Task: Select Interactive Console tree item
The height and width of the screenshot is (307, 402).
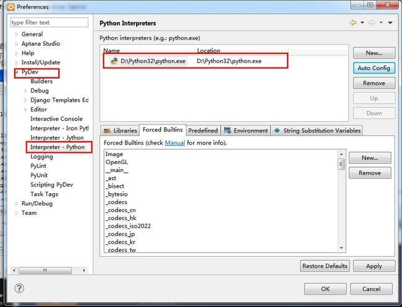Action: point(56,119)
